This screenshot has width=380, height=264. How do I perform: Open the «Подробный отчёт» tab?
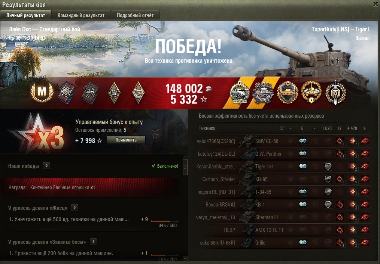point(135,15)
